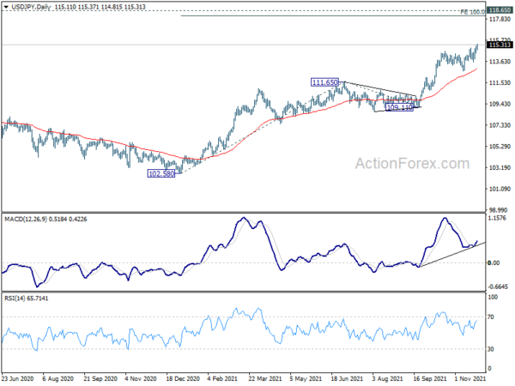Click the MACD(12,26,9) indicator label
Image resolution: width=515 pixels, height=386 pixels.
[x=26, y=220]
